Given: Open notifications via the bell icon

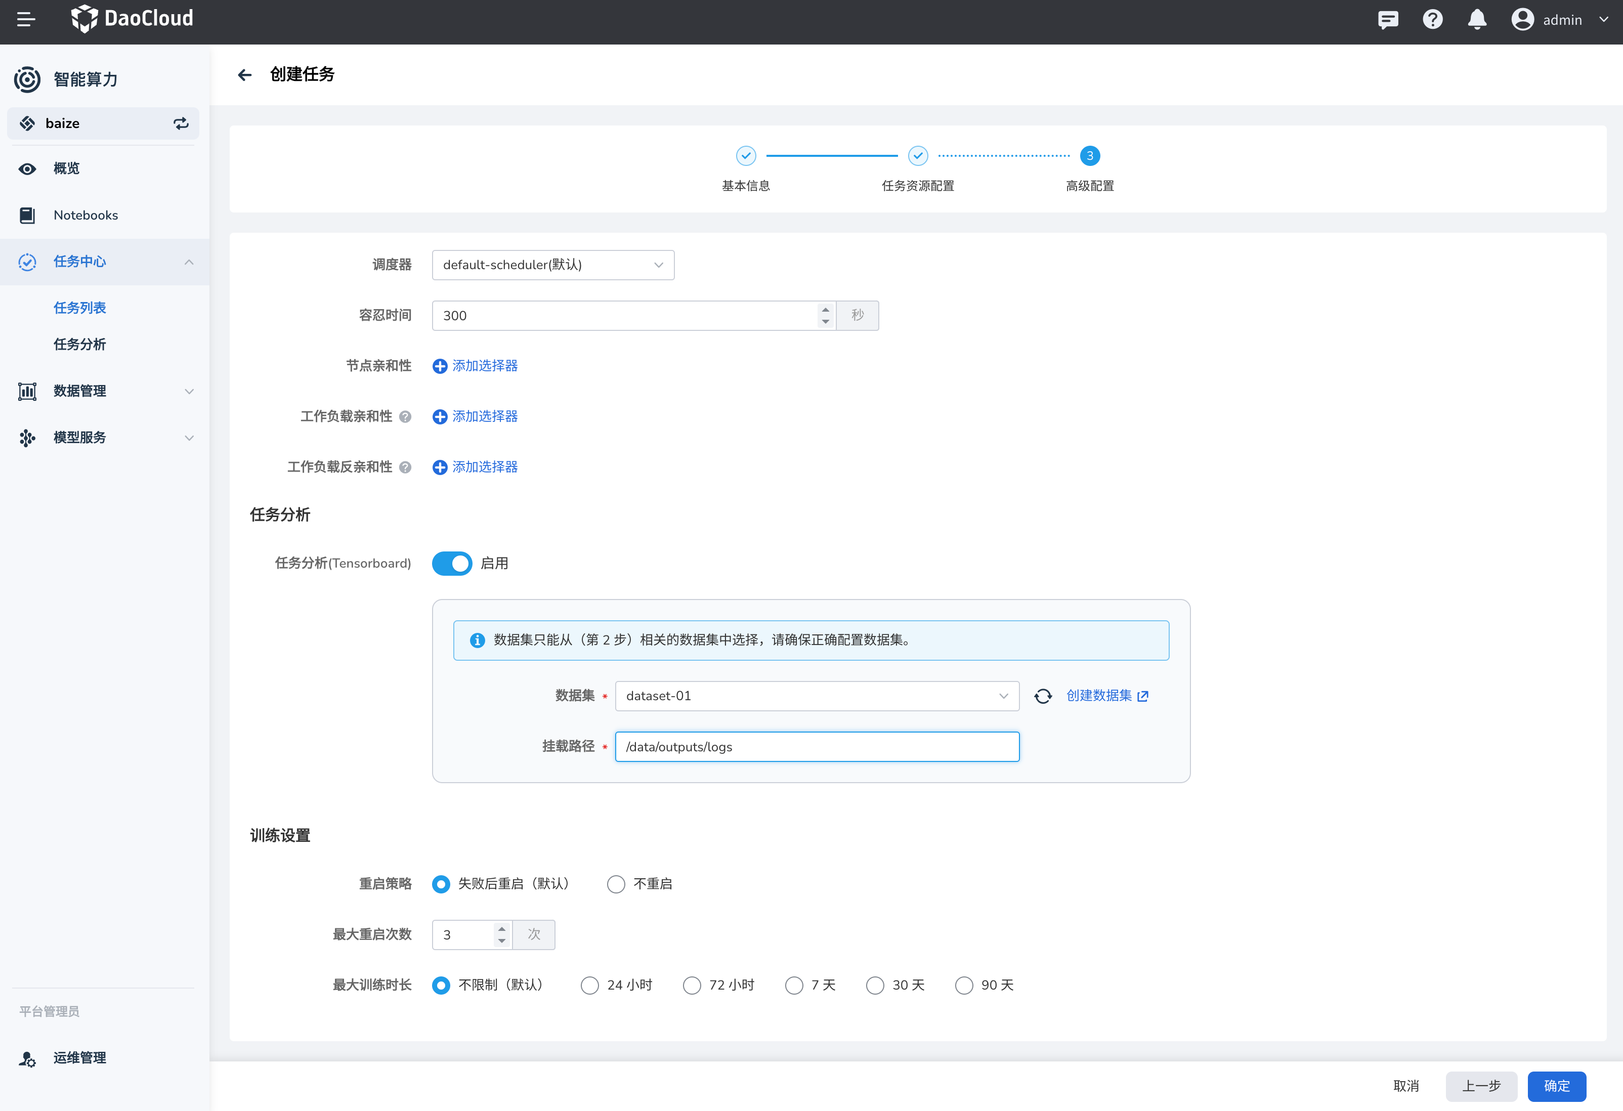Looking at the screenshot, I should (x=1476, y=20).
